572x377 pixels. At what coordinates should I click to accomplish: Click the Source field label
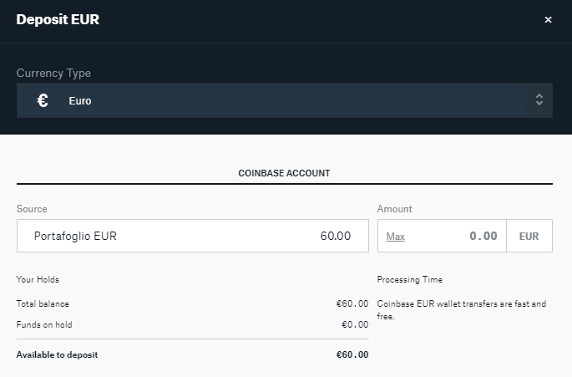pos(32,209)
